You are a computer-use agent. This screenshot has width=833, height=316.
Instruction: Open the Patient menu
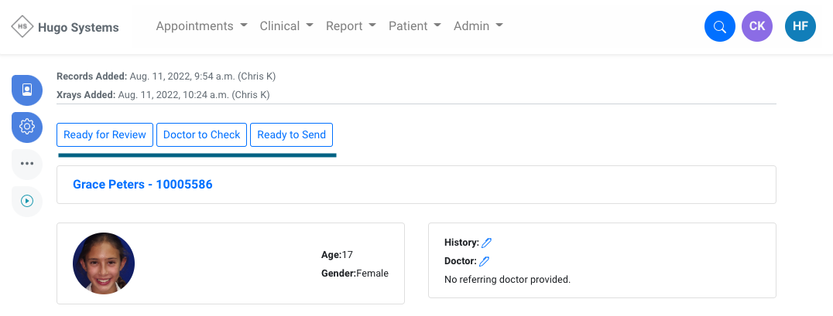tap(414, 26)
